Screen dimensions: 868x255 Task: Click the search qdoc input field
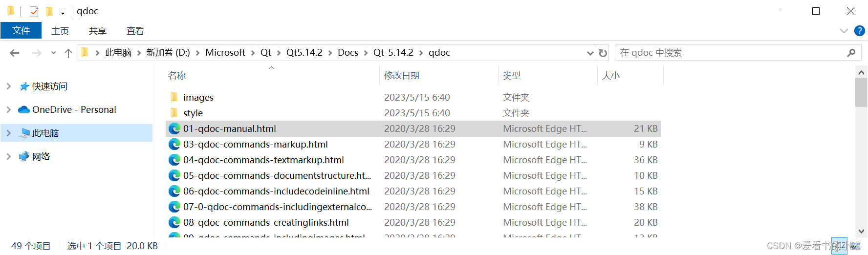(x=728, y=53)
